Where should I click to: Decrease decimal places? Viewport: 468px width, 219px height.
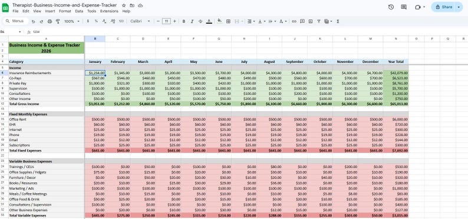104,21
